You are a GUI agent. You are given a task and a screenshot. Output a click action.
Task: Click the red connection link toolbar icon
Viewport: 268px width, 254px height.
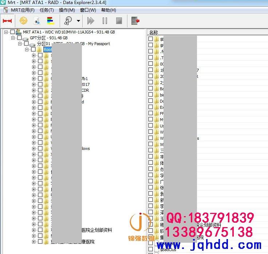coord(7,21)
